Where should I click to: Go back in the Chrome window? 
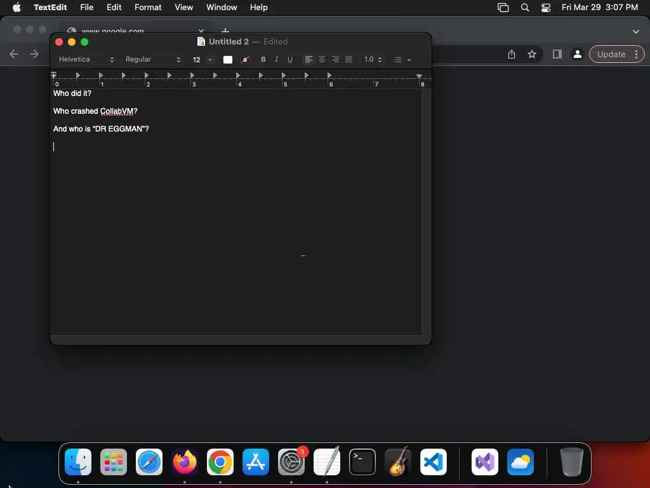tap(14, 54)
